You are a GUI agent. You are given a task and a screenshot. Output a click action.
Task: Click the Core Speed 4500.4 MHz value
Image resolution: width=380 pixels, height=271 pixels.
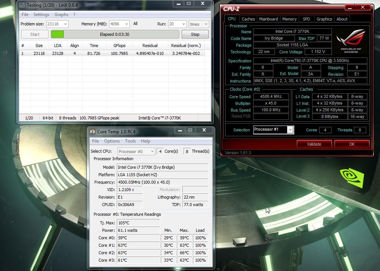point(271,96)
